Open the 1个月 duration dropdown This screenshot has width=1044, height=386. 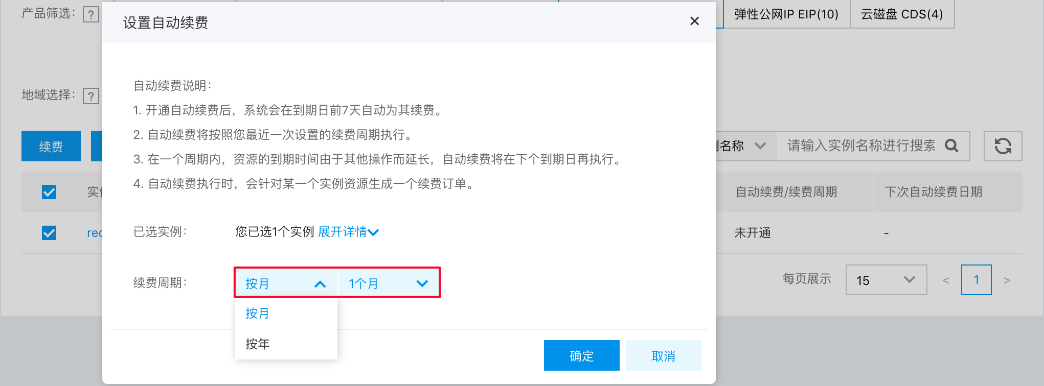click(x=388, y=283)
